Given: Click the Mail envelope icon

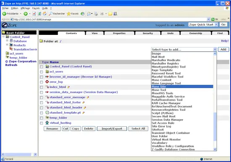Looking at the screenshot, I should click(89, 14).
